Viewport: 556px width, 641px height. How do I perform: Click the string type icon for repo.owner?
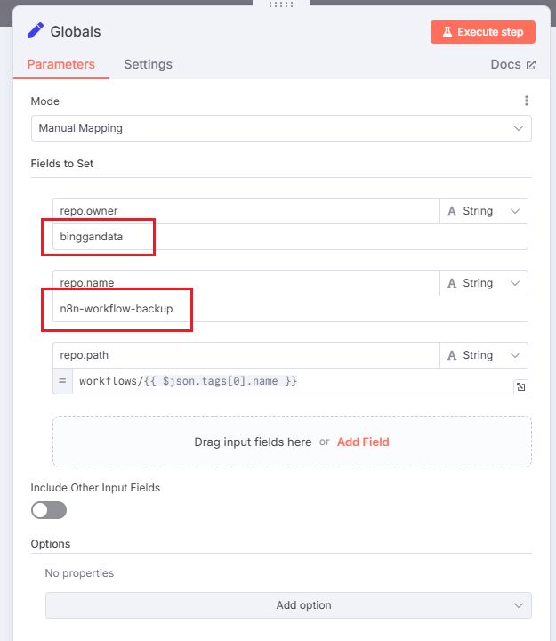pos(452,211)
